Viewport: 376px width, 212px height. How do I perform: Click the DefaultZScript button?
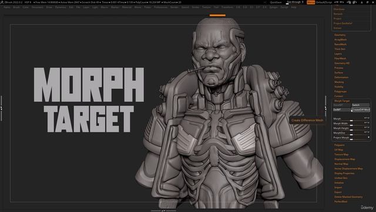[x=324, y=2]
